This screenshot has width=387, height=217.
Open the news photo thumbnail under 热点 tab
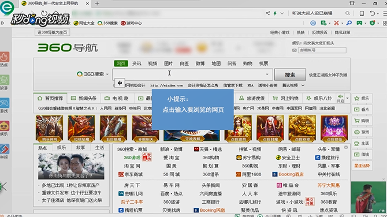(x=71, y=166)
